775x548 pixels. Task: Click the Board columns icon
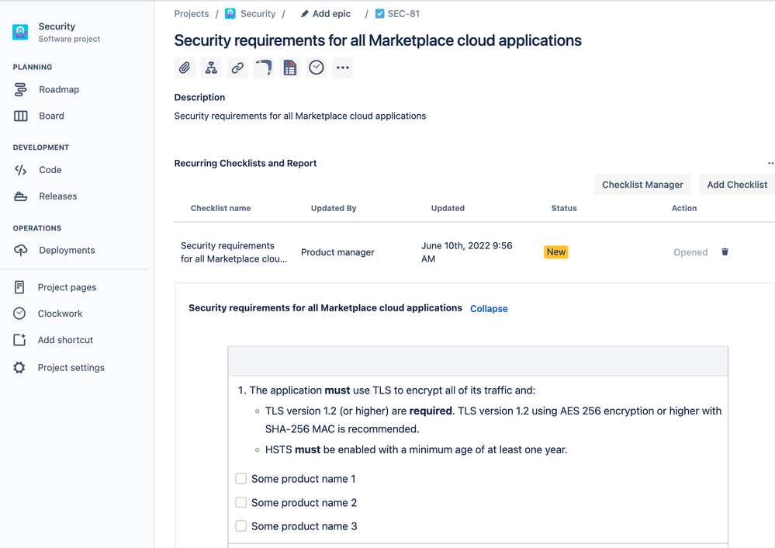click(20, 116)
